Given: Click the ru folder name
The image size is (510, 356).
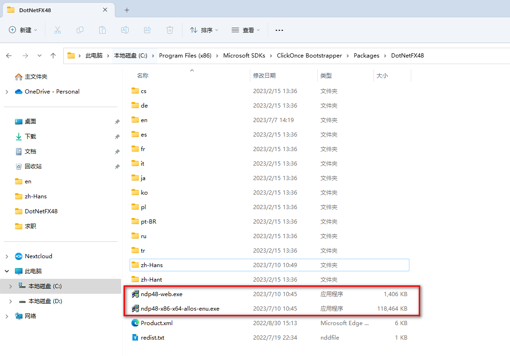Looking at the screenshot, I should [x=144, y=236].
